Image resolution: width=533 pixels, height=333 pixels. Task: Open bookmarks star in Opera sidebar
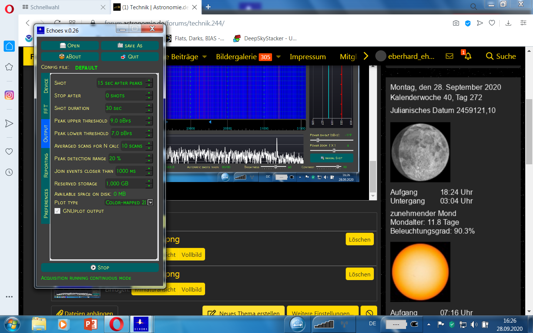[x=9, y=67]
